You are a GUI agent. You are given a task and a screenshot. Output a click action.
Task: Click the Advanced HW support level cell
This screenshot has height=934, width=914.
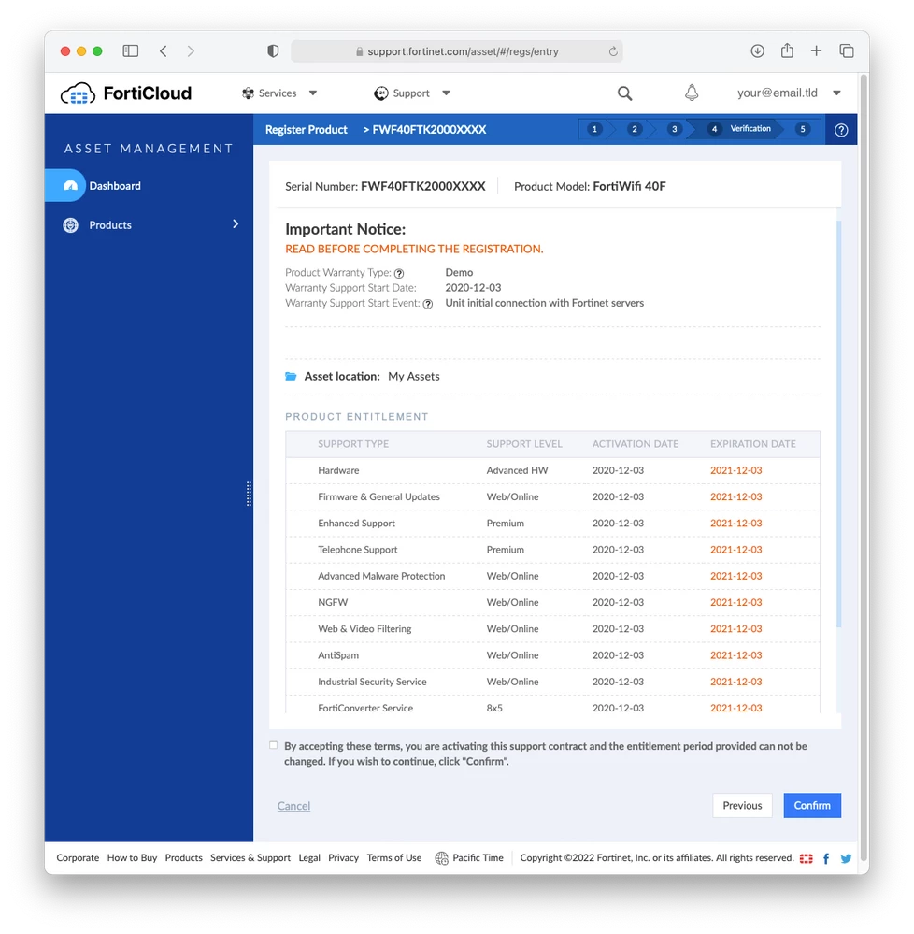[x=517, y=470]
